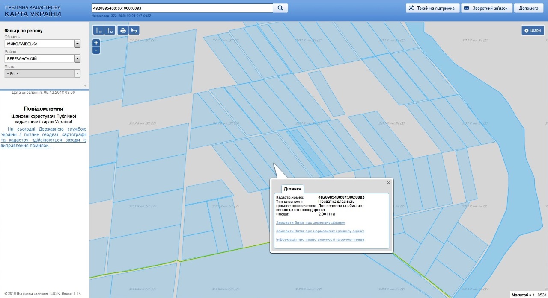548x298 pixels.
Task: Zoom in with the plus button
Action: tap(96, 43)
